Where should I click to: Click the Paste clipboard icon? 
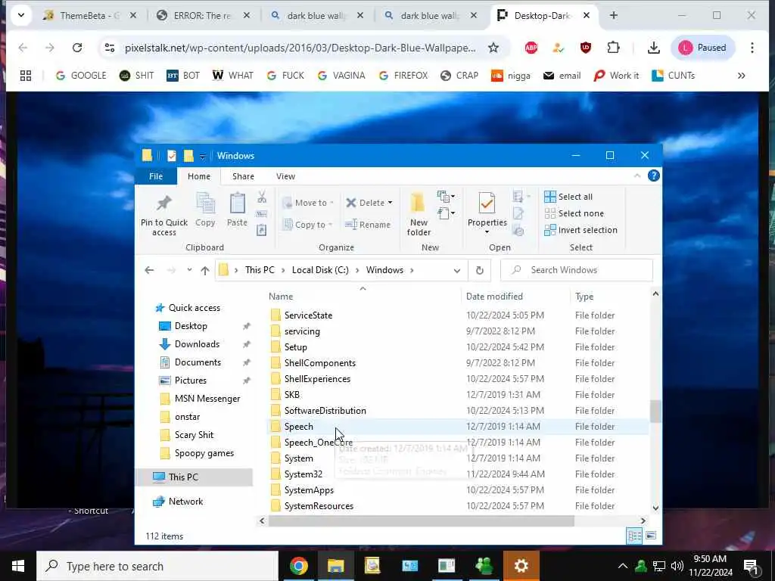pos(237,203)
